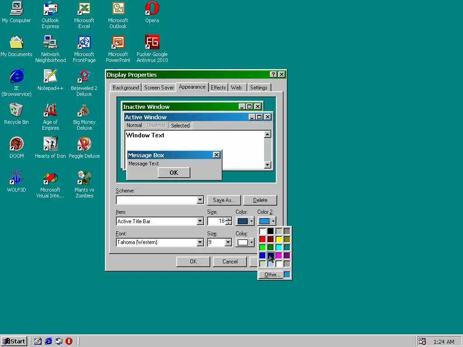Select the Notepad++ desktop shortcut

point(50,80)
